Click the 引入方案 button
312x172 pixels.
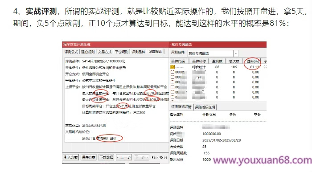pos(71,157)
